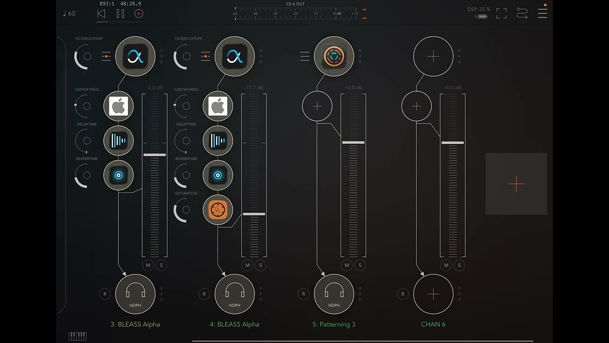Arm record on channel 5
The image size is (609, 343).
(x=304, y=294)
